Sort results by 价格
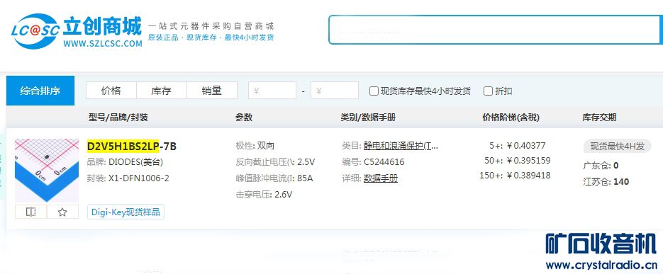663x274 pixels. [111, 91]
